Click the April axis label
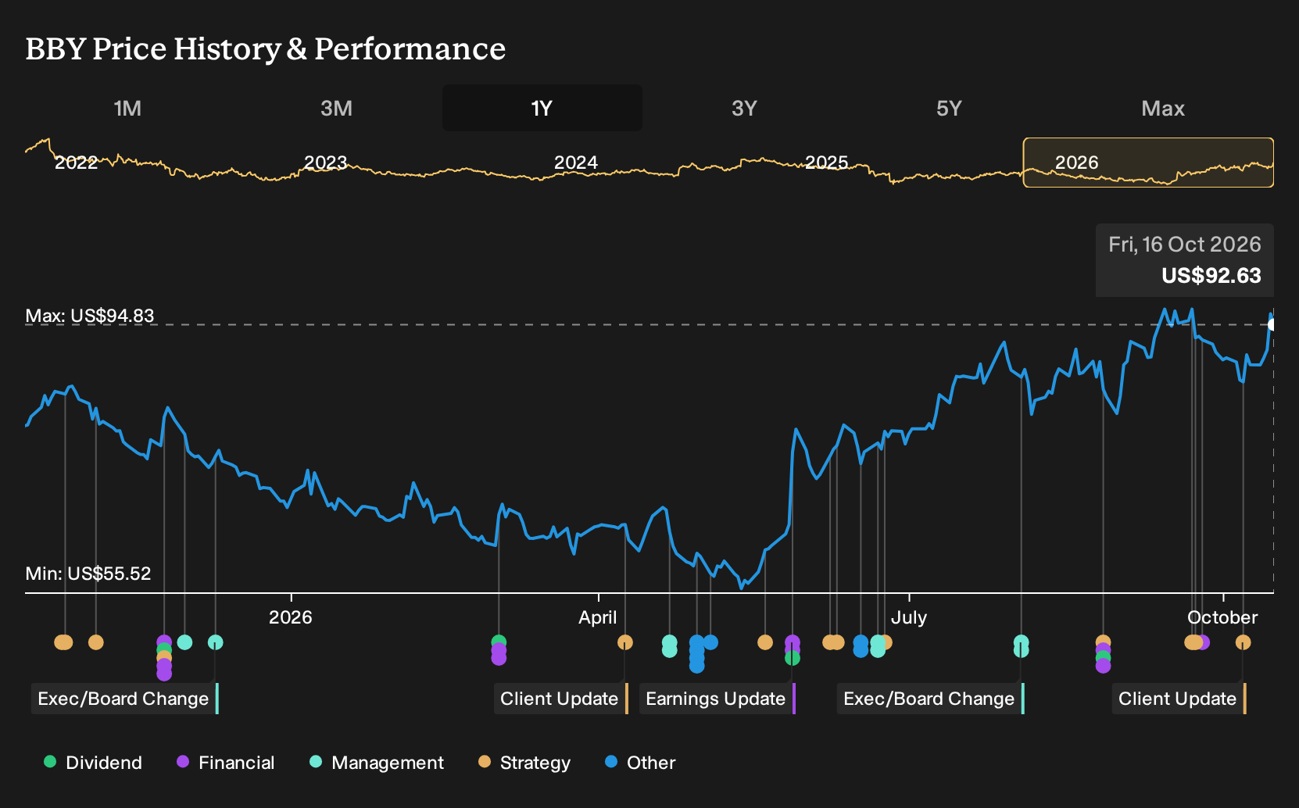 coord(598,617)
